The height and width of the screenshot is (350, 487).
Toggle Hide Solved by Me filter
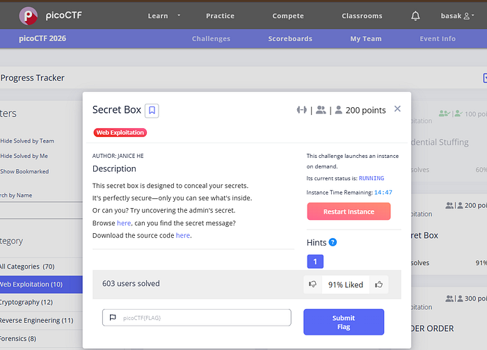(x=24, y=156)
